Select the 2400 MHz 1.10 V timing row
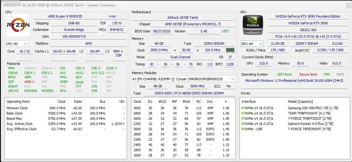The image size is (352, 162). pyautogui.click(x=183, y=145)
